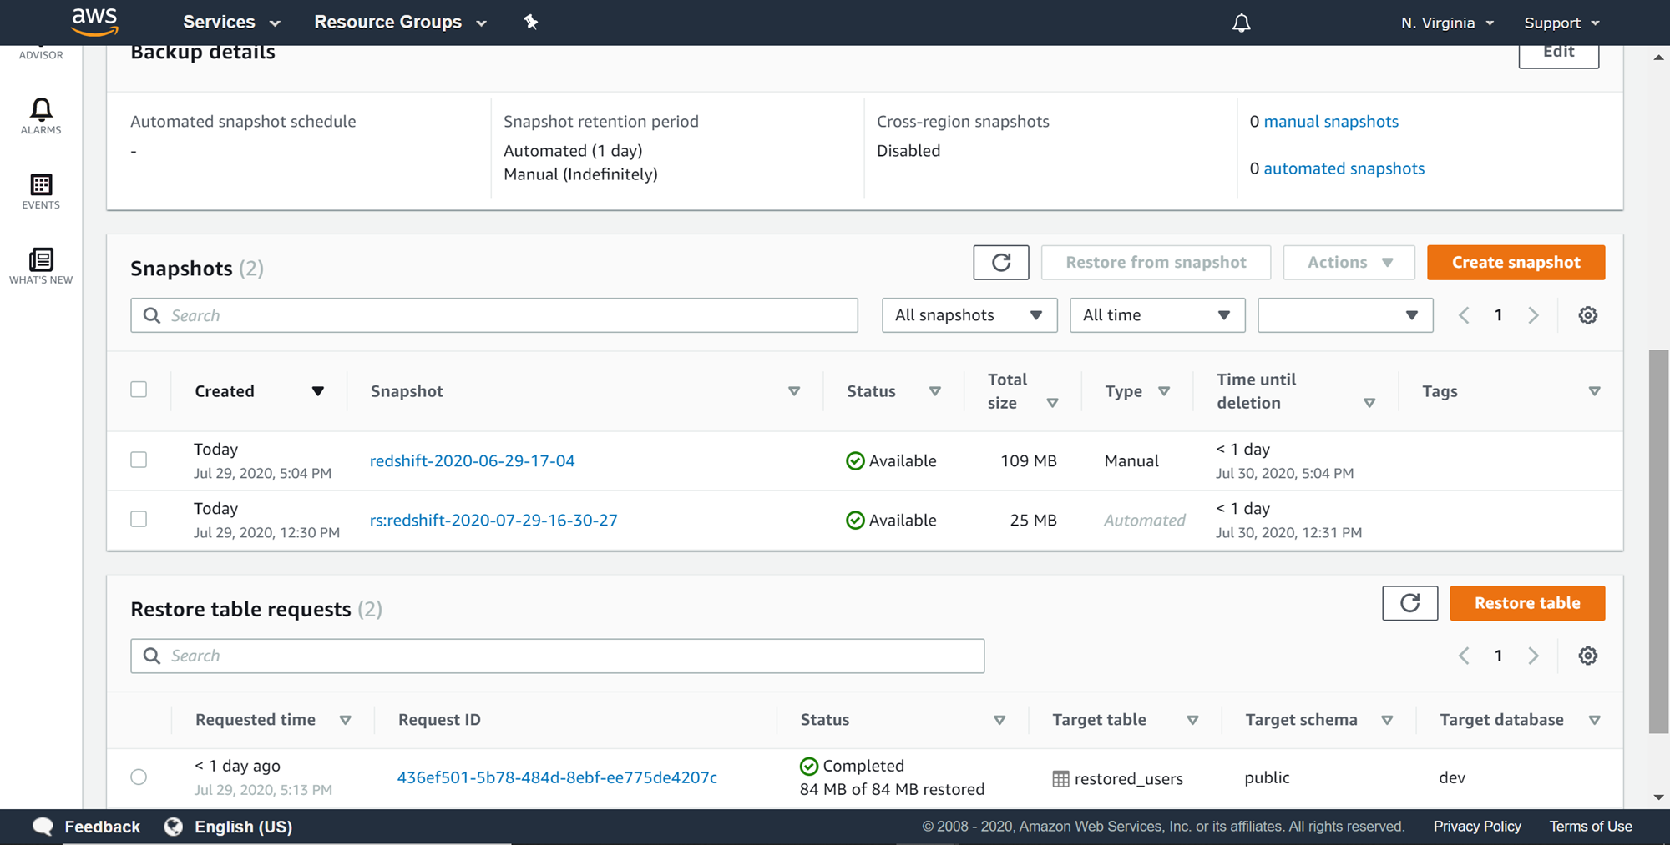Open the Alarms sidebar icon
Screen dimensions: 1670x845
pos(41,116)
